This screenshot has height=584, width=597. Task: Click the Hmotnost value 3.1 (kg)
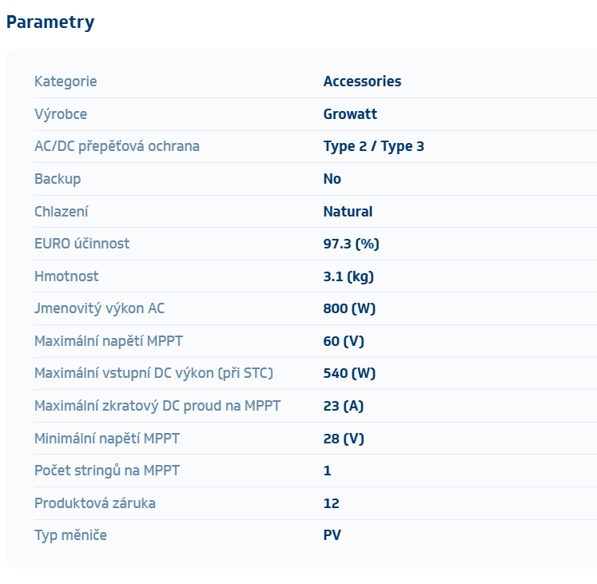coord(348,276)
